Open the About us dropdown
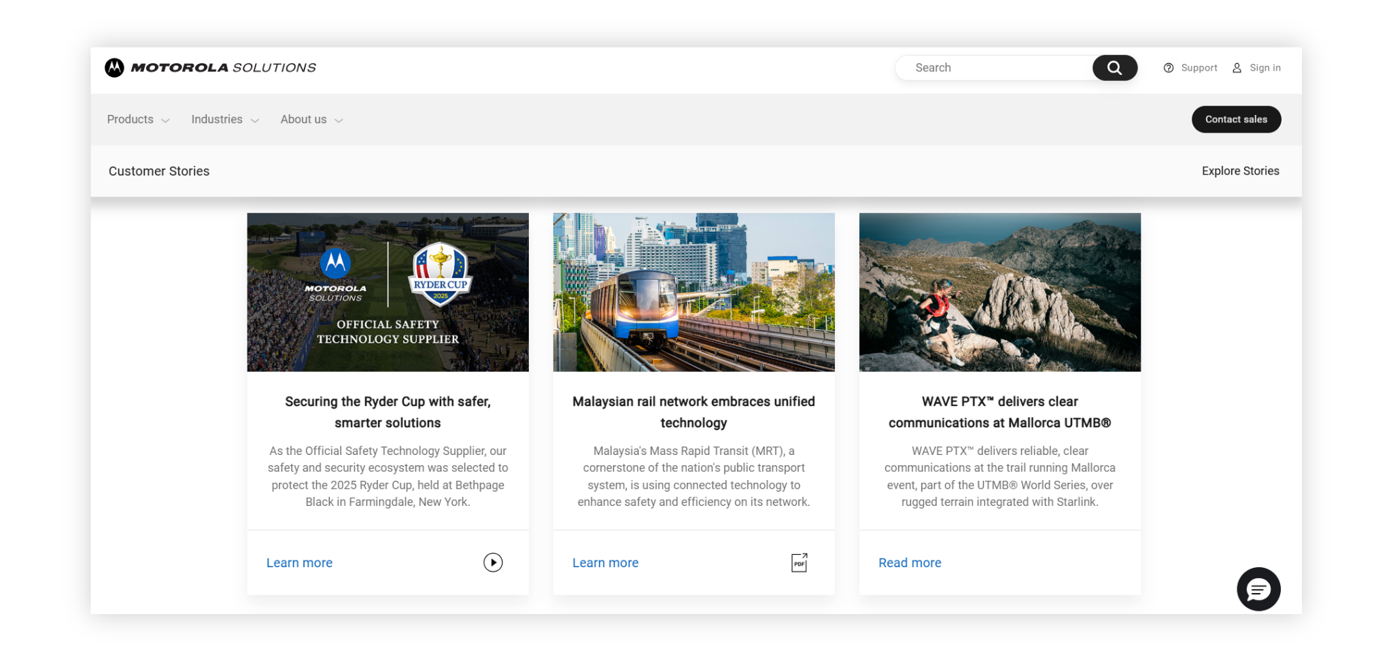This screenshot has height=661, width=1393. tap(311, 120)
